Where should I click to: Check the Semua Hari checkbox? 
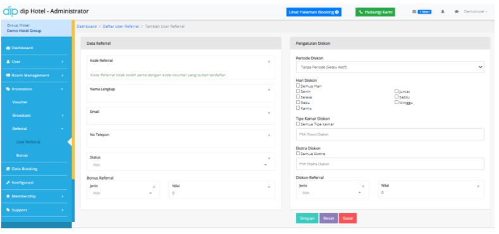[298, 86]
